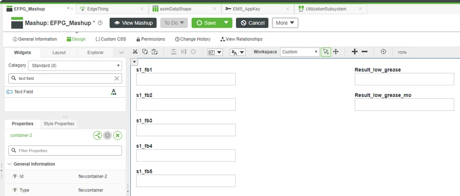Click the Copy icon in toolbar
Viewport: 460px width, 196px height.
pos(145,52)
